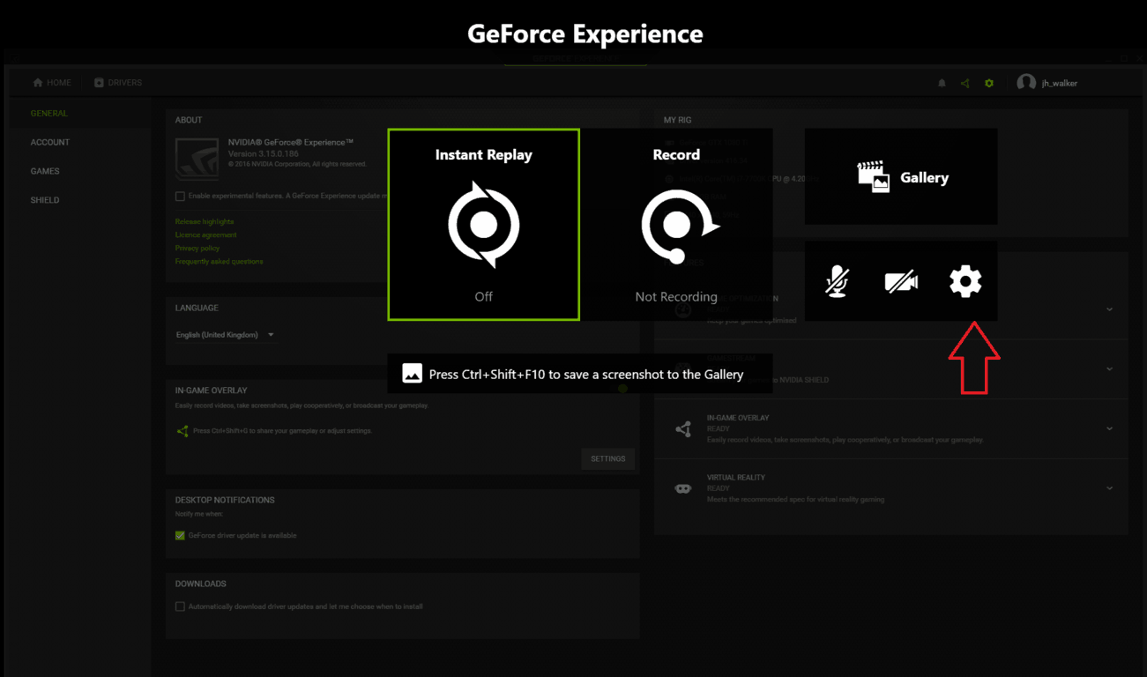Toggle the muted microphone icon
Screen dimensions: 1147x677
click(837, 281)
